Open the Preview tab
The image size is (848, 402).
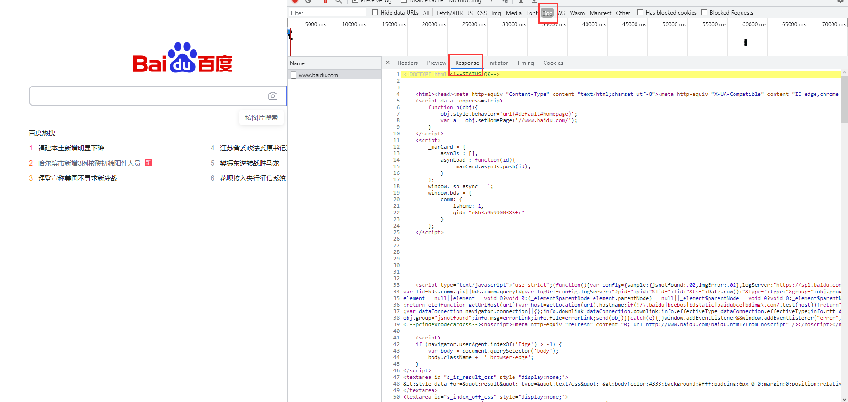[x=437, y=63]
